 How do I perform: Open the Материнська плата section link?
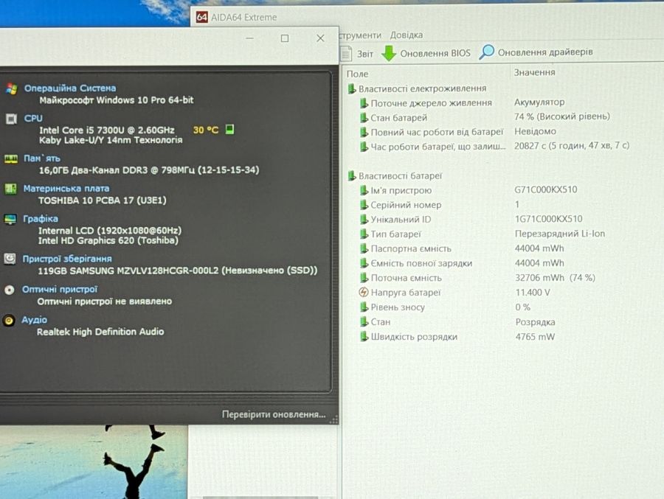pos(66,189)
